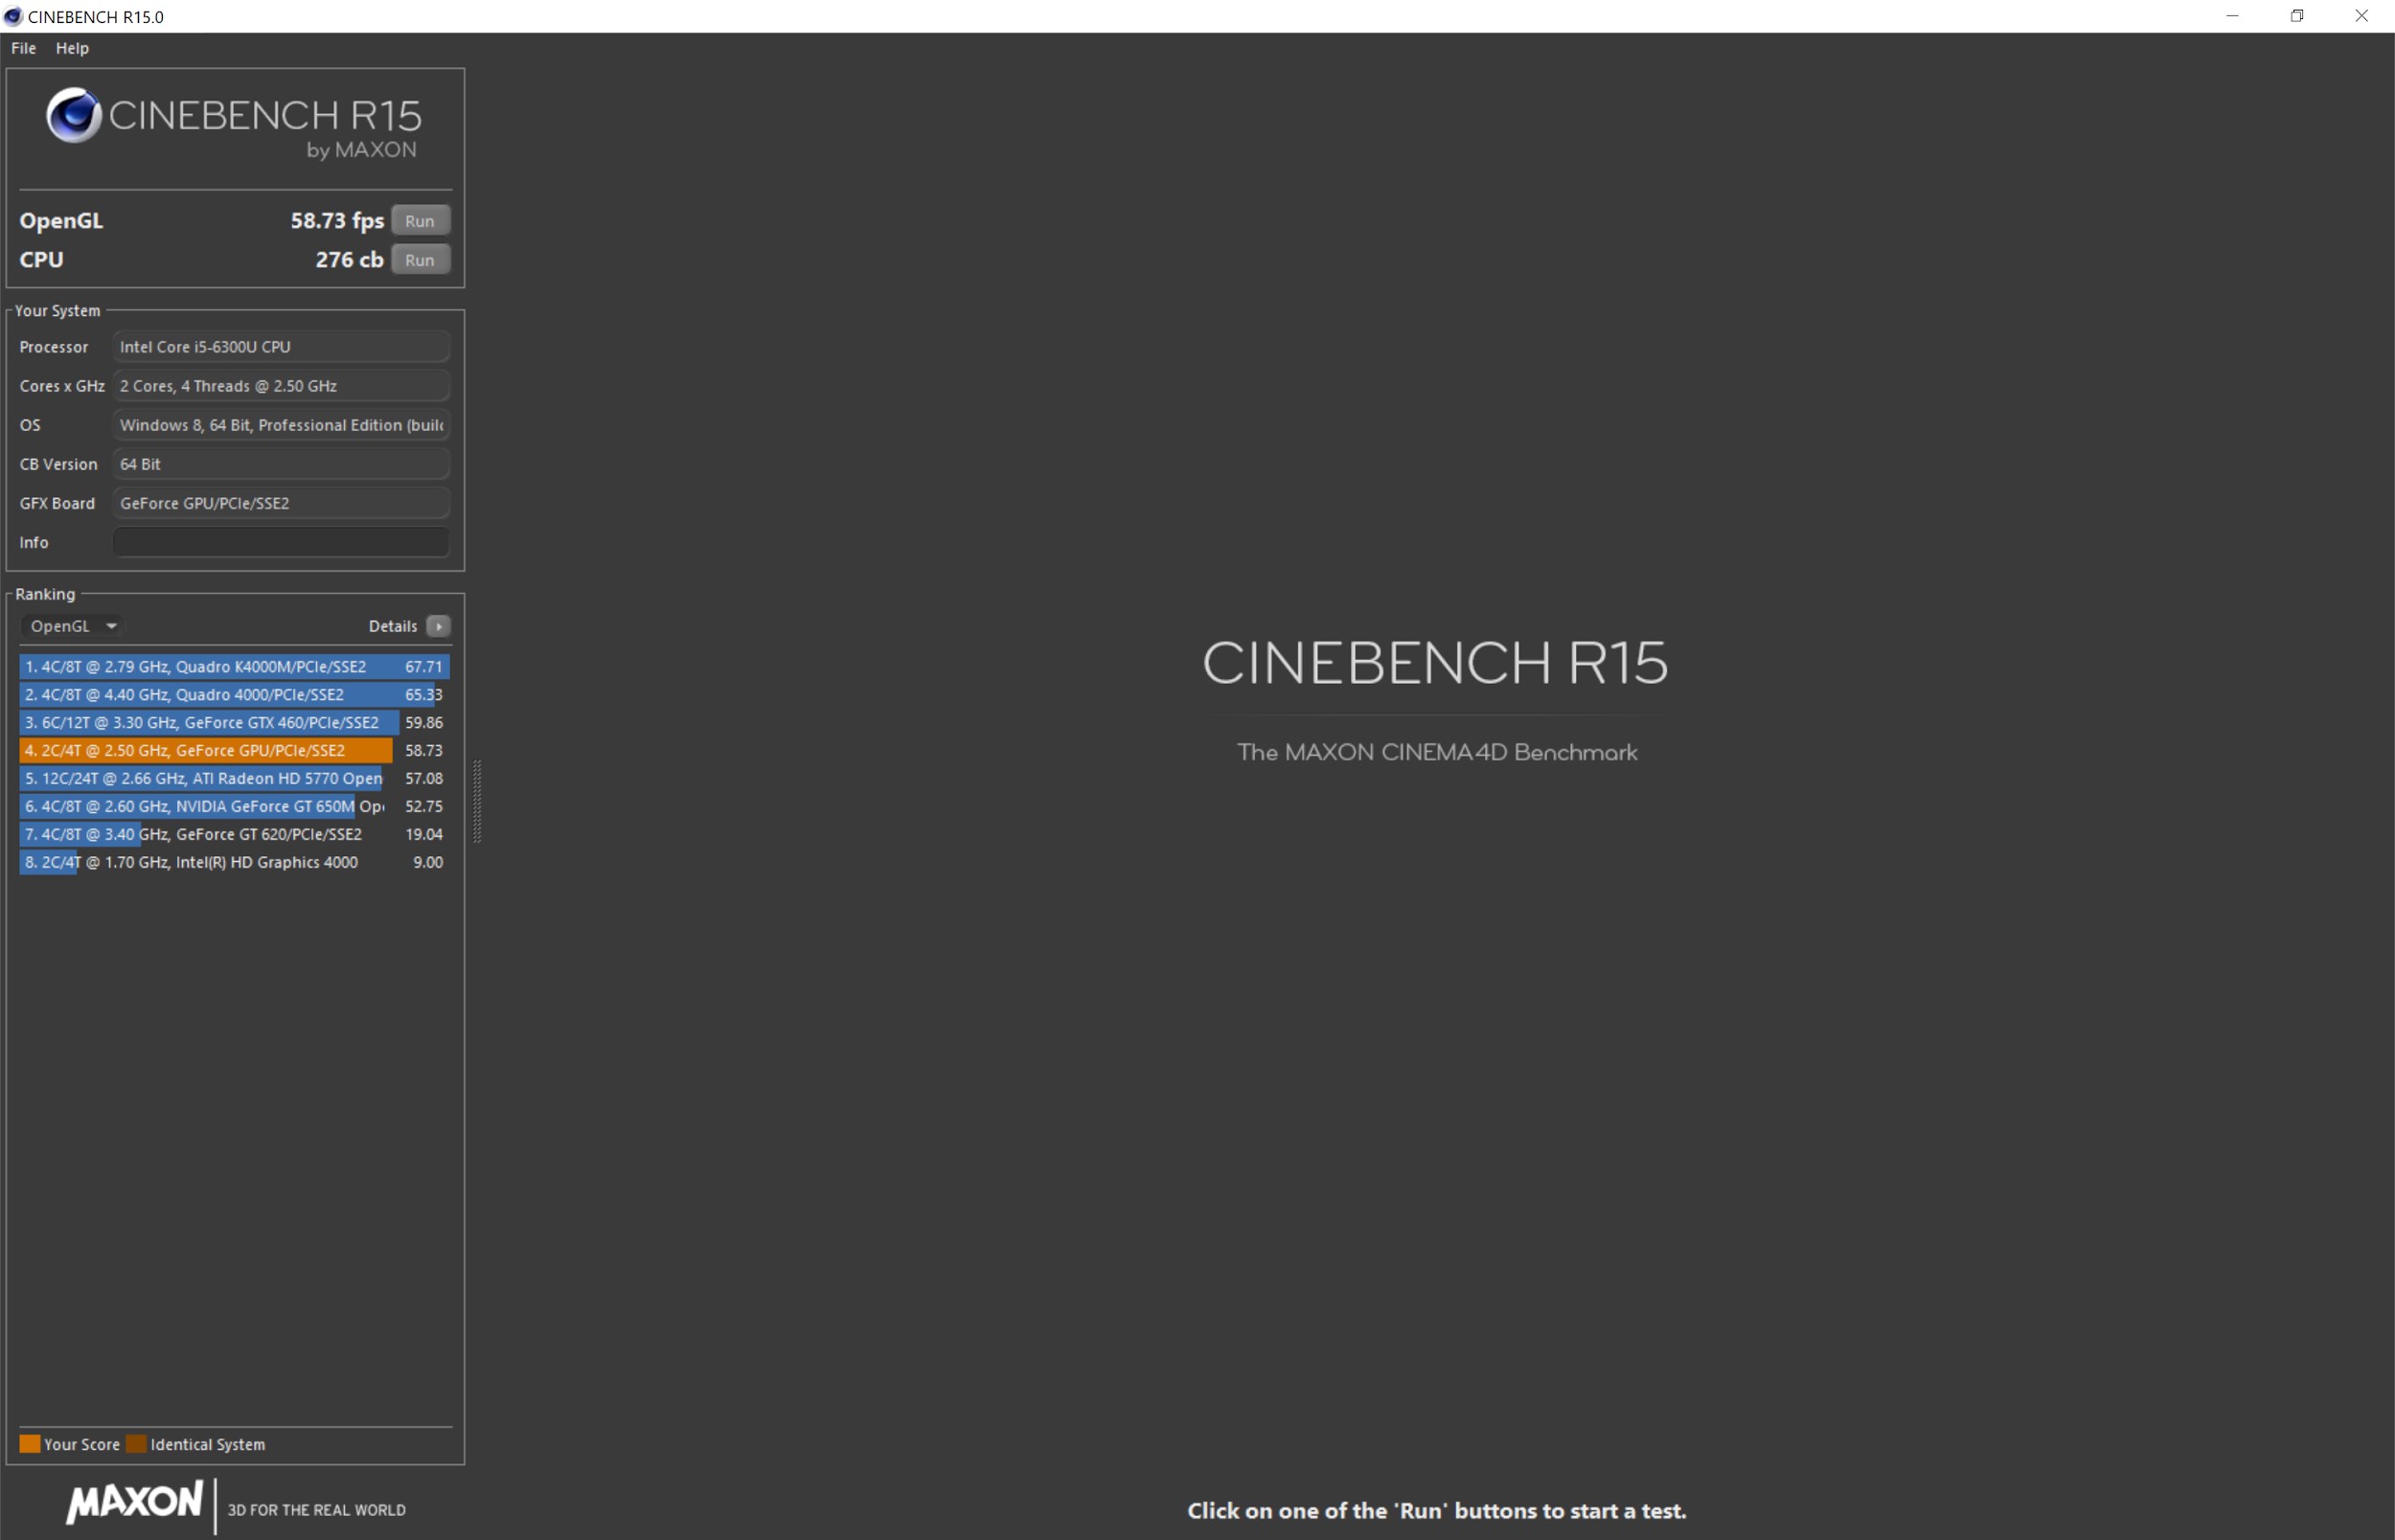Click the OpenGL 58.73 fps score value
Viewport: 2395px width, 1540px height.
(337, 221)
